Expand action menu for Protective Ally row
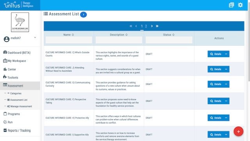This screenshot has width=250, height=141. 226,118
